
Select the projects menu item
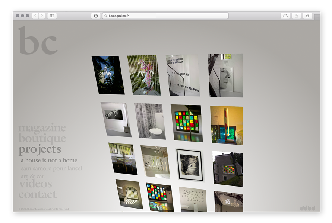coord(40,149)
